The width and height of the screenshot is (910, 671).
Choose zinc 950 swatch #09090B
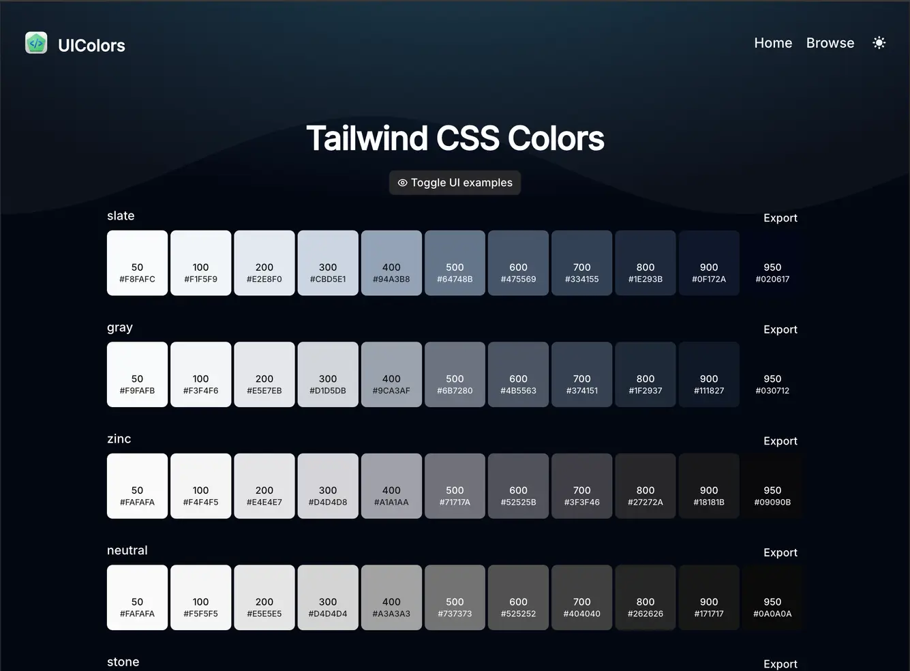coord(772,486)
